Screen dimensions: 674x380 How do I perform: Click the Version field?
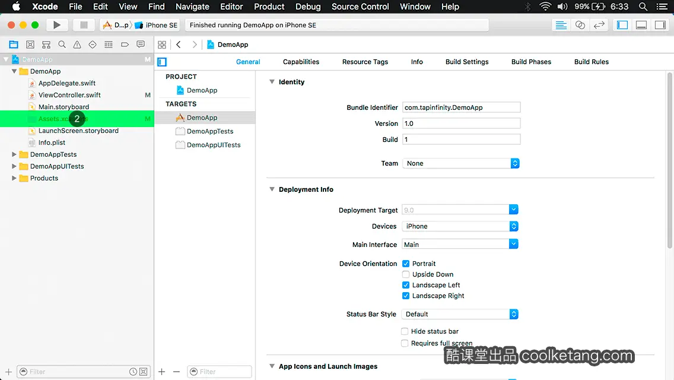click(x=461, y=123)
